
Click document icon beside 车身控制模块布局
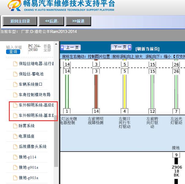15,95
